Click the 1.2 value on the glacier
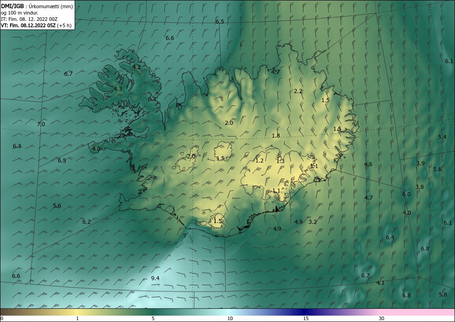455x322 pixels. pos(259,161)
